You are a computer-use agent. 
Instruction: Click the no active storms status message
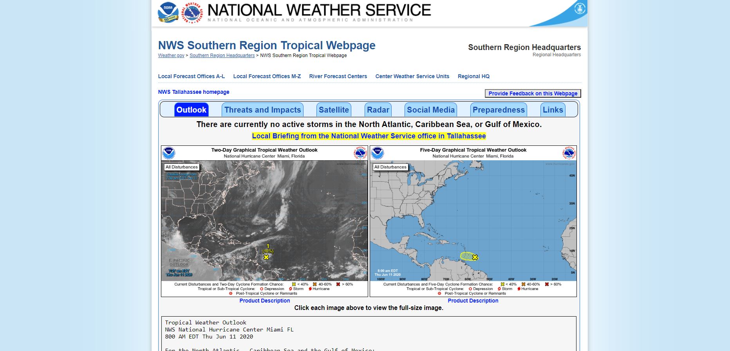pyautogui.click(x=369, y=124)
